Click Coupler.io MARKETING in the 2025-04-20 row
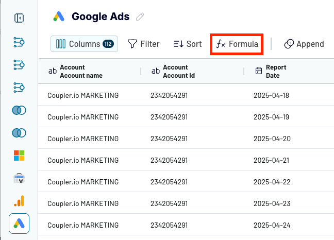334x240 pixels. 83,139
